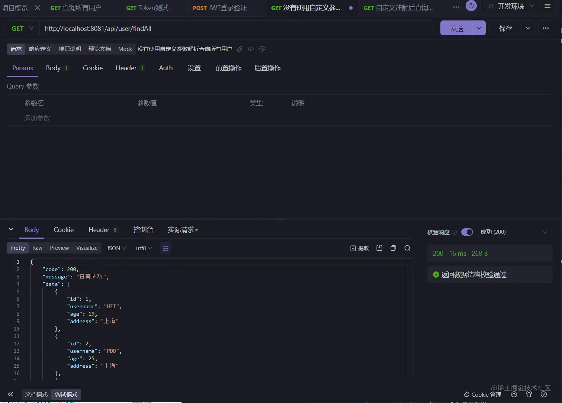Click the 添加参数 input row
The width and height of the screenshot is (562, 403).
point(280,118)
